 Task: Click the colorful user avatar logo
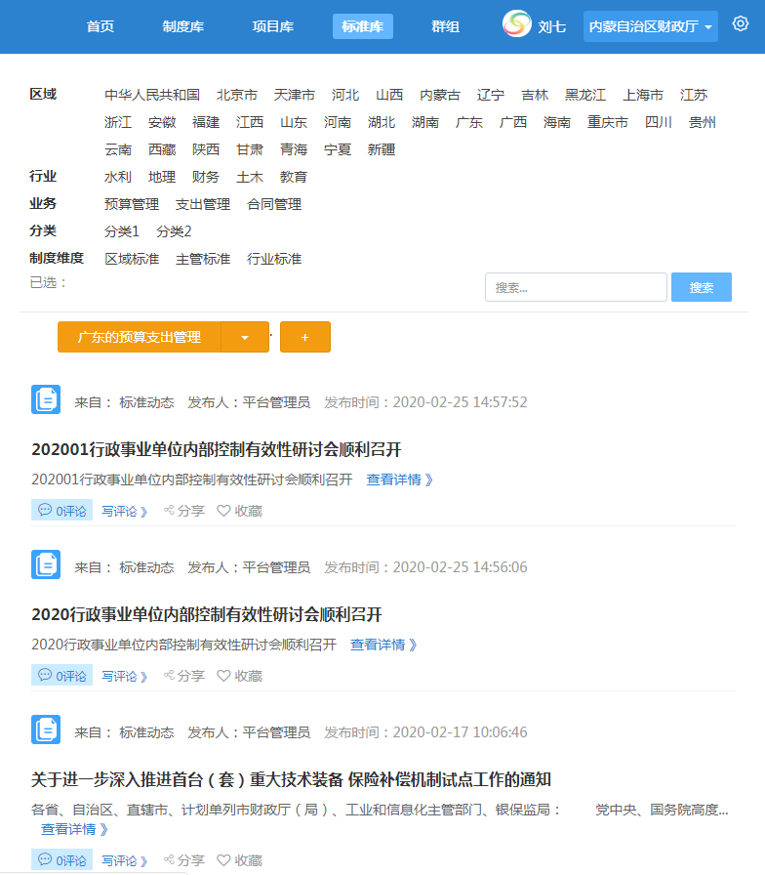click(x=517, y=24)
